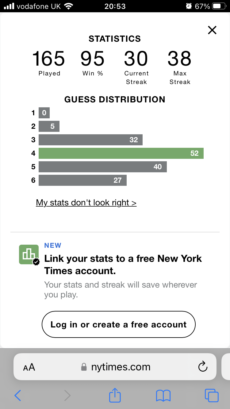Click the padlock icon in address bar
The width and height of the screenshot is (230, 409).
pos(84,367)
